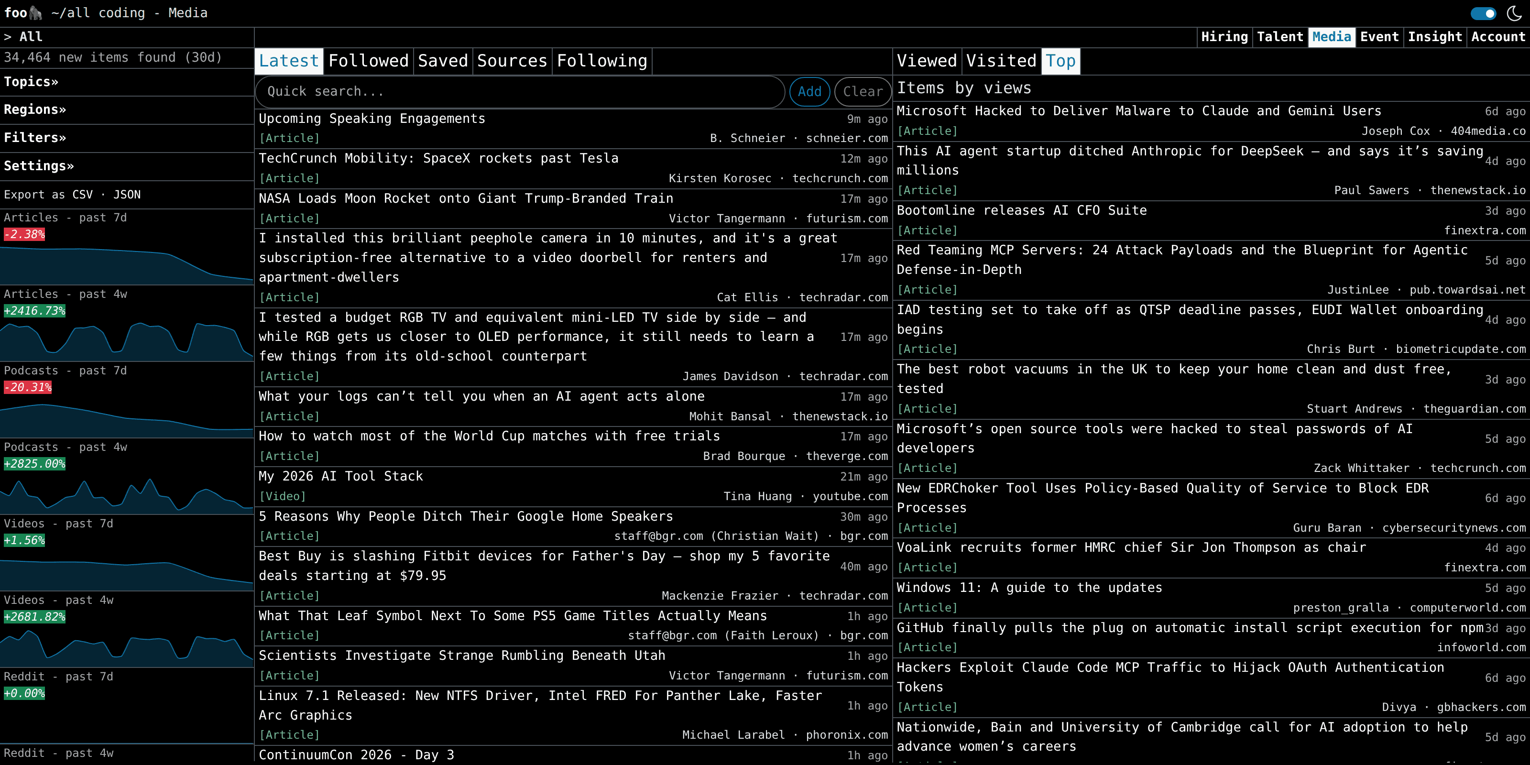
Task: Export items as JSON
Action: [127, 195]
